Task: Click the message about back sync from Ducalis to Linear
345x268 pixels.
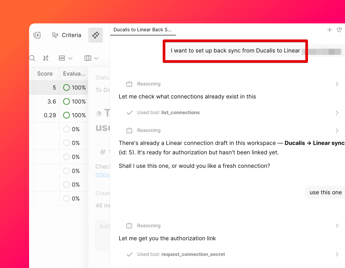Action: tap(235, 51)
